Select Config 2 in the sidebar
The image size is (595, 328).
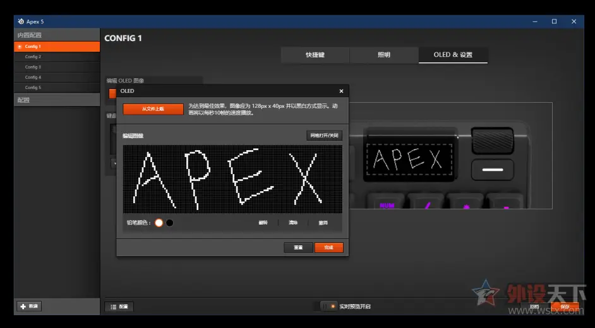(x=57, y=57)
